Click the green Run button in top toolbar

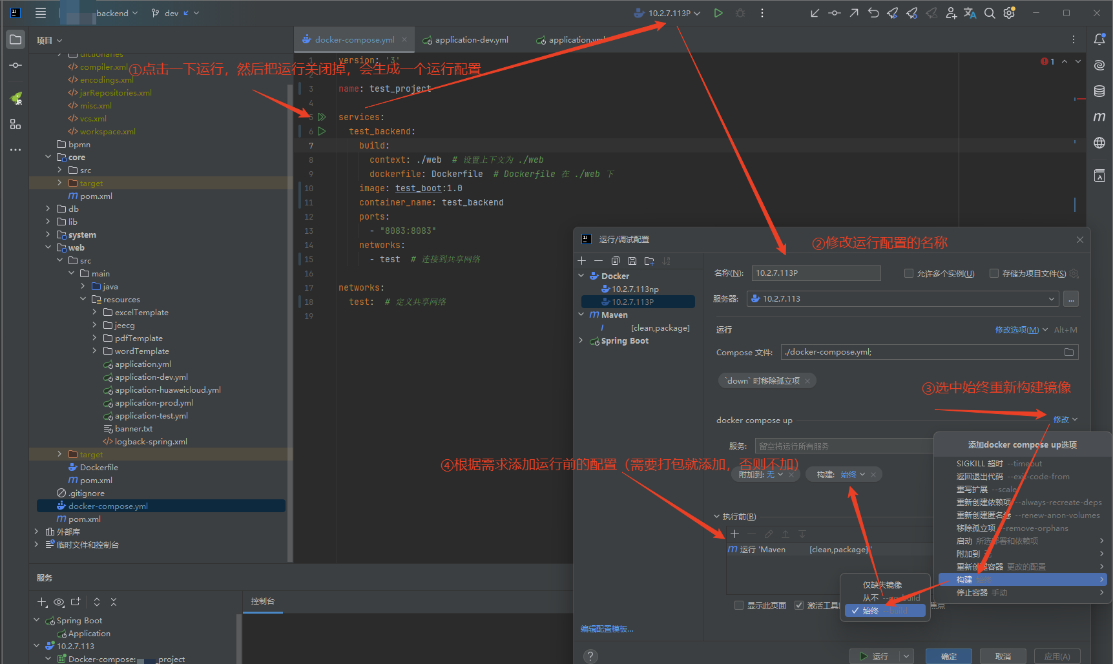(718, 13)
